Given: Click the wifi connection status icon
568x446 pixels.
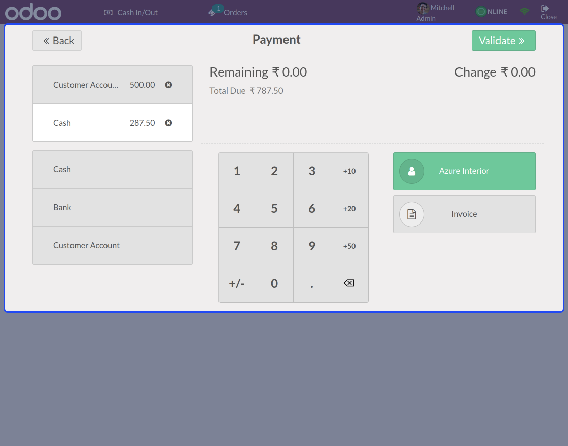Looking at the screenshot, I should point(524,11).
